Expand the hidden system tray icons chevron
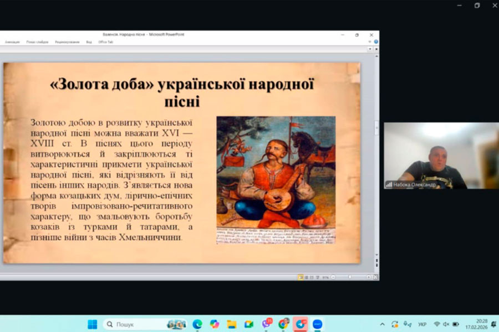The width and height of the screenshot is (499, 332). click(x=382, y=324)
